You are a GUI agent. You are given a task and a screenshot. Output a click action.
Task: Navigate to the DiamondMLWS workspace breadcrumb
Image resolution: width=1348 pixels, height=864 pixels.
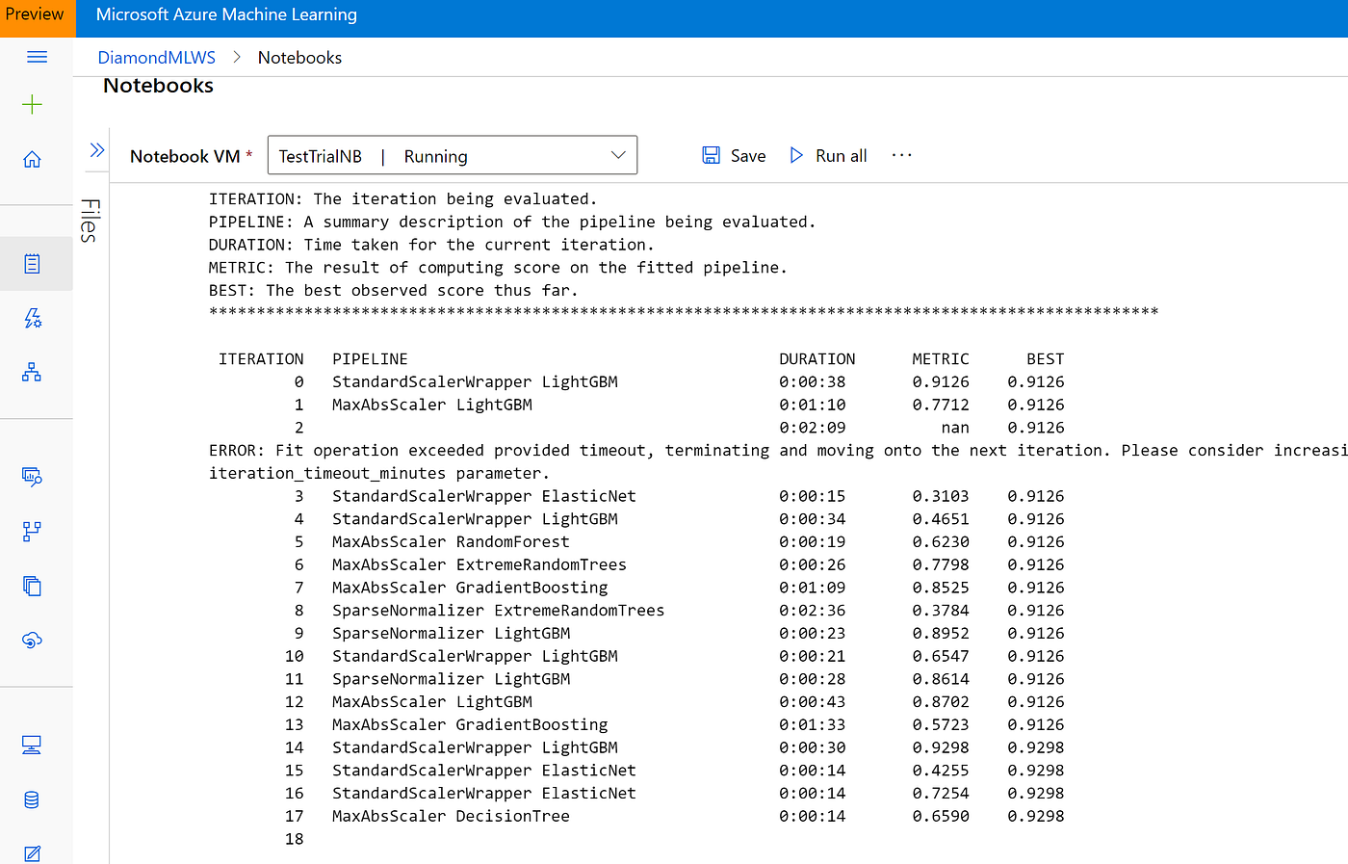click(156, 57)
